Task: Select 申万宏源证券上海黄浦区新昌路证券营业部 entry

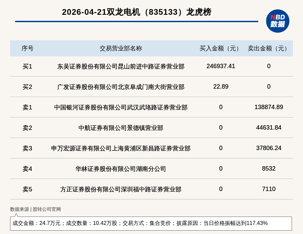Action: (121, 148)
